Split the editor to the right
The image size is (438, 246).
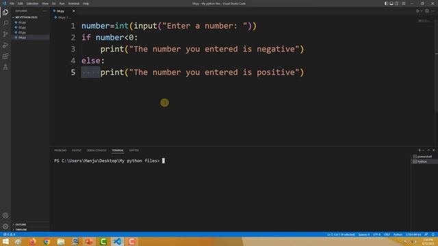click(x=427, y=11)
